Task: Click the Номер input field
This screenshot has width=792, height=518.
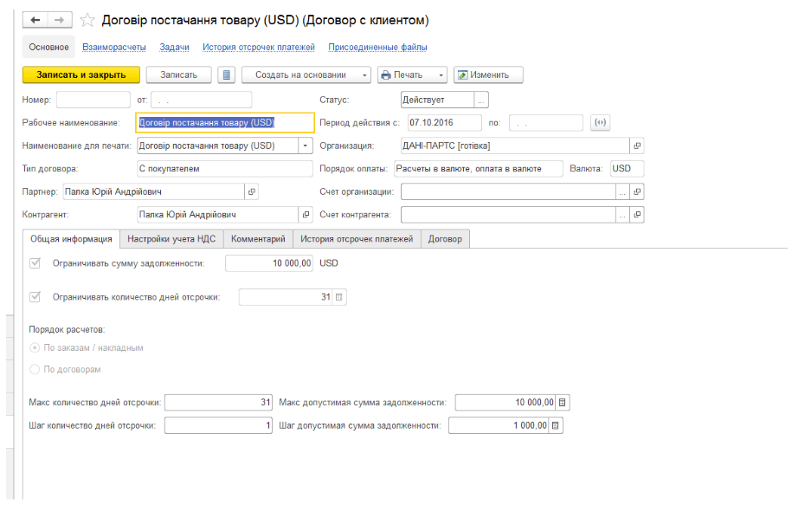Action: (93, 100)
